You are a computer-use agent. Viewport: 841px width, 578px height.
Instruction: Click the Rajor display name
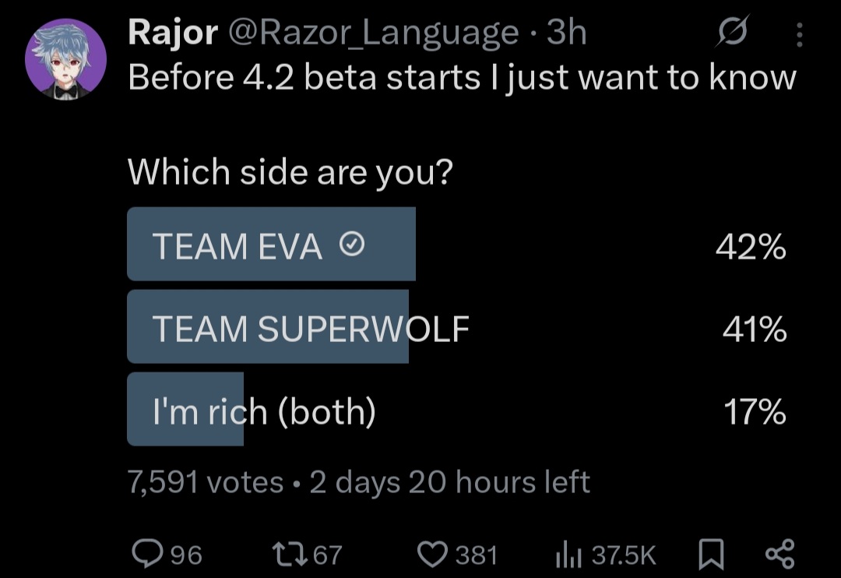pyautogui.click(x=173, y=32)
